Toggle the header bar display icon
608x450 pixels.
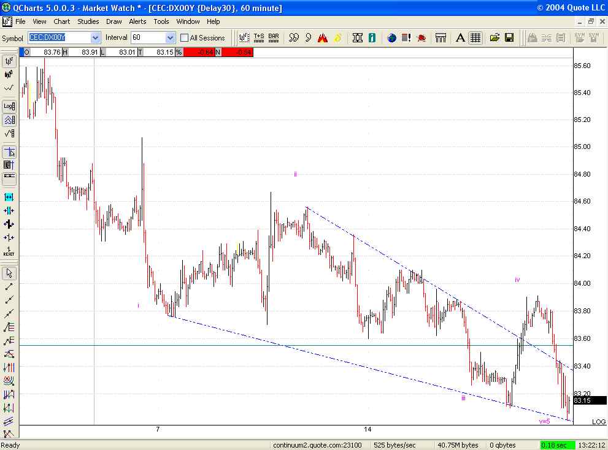pos(9,178)
